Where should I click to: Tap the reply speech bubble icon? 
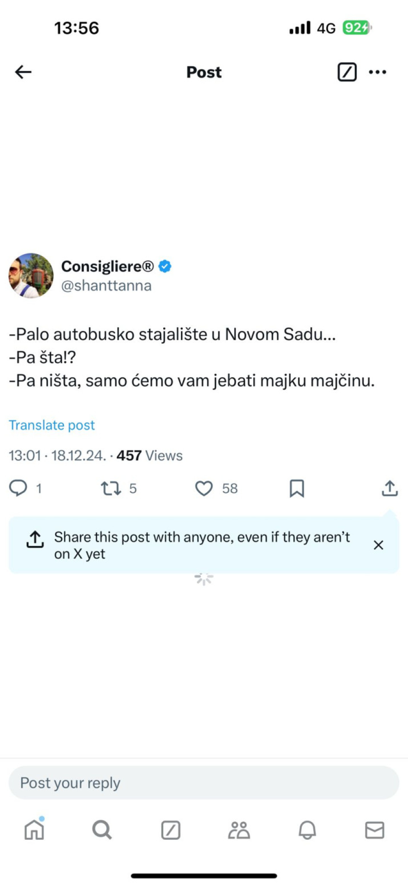pyautogui.click(x=18, y=488)
